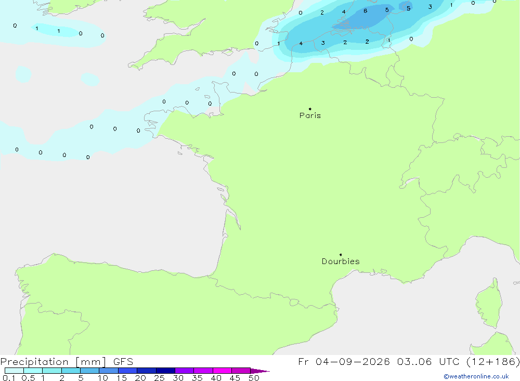520x381 pixels.
Task: Click the Dourbies city label
Action: click(341, 261)
